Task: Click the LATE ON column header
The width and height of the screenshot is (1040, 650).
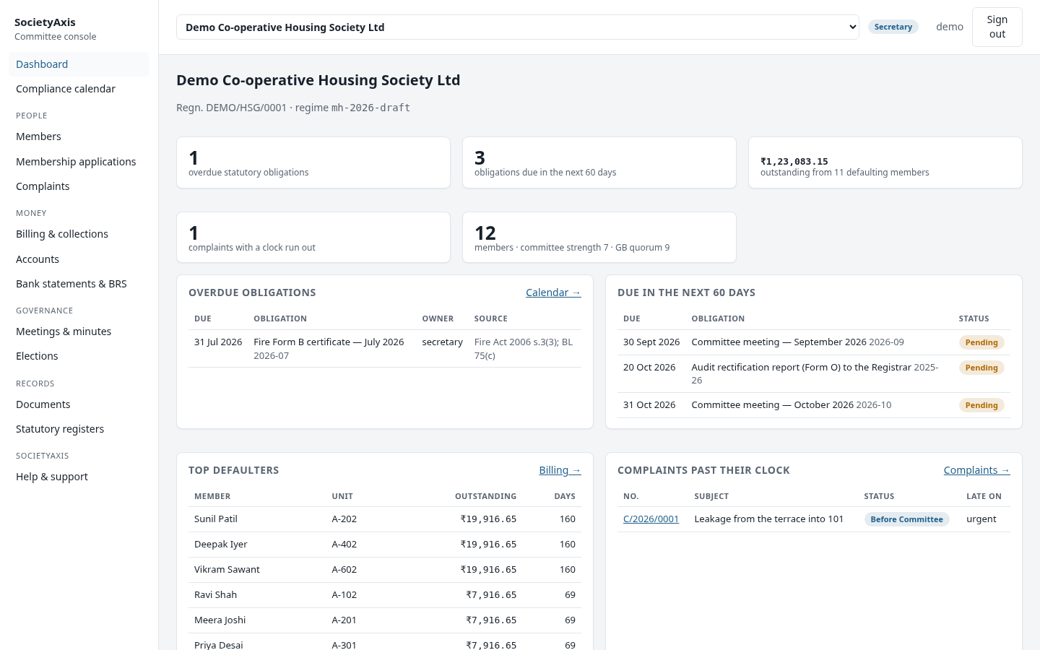Action: click(984, 496)
